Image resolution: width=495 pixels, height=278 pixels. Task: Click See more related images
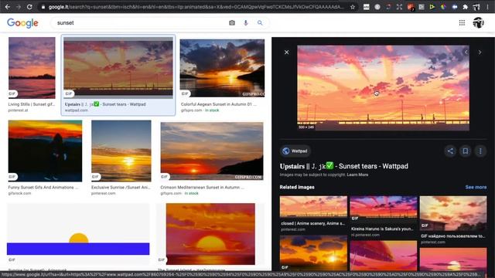476,187
